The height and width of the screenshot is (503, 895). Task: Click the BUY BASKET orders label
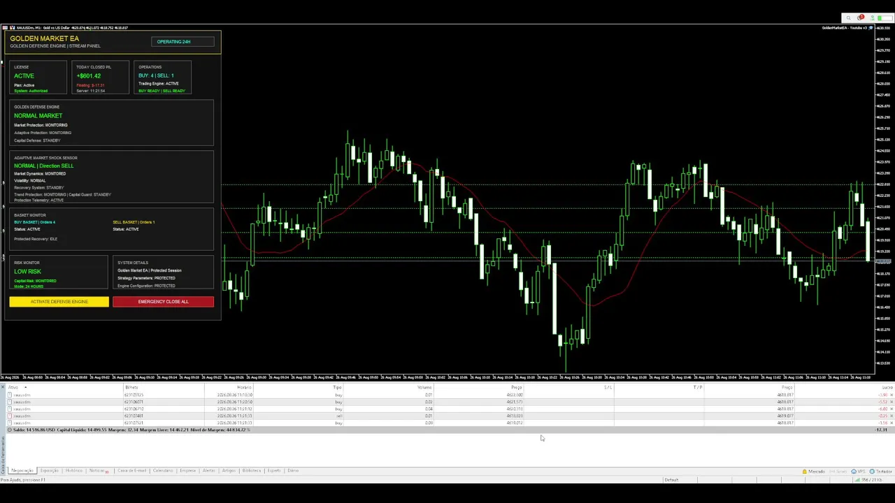pyautogui.click(x=34, y=222)
